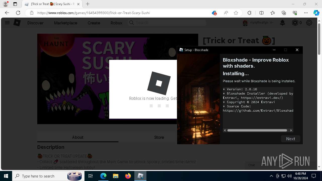Open the Extensions puzzle icon
Image resolution: width=322 pixels, height=181 pixels.
[249, 13]
